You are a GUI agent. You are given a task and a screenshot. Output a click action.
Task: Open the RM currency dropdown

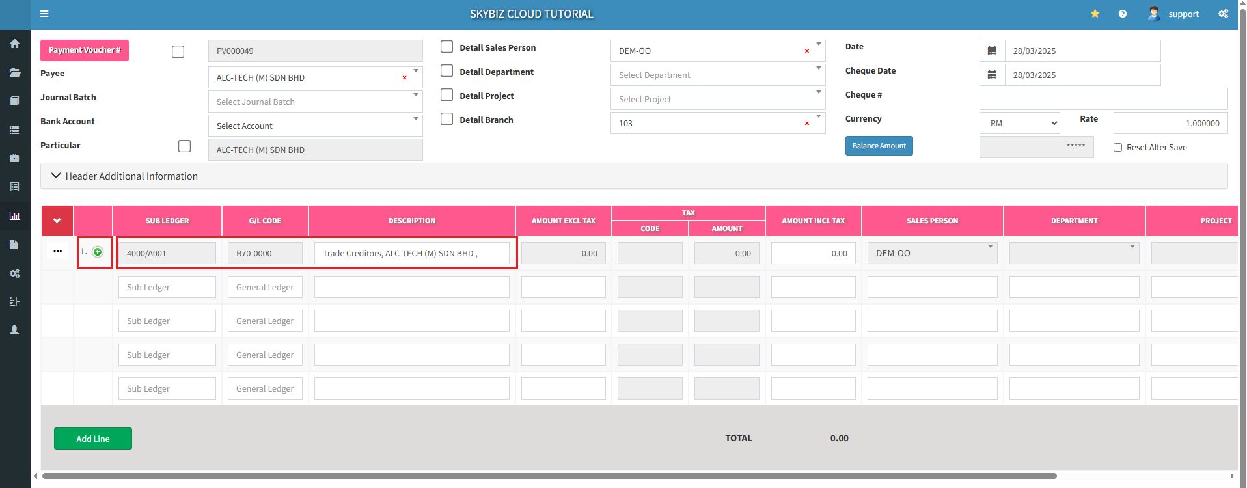[1019, 123]
